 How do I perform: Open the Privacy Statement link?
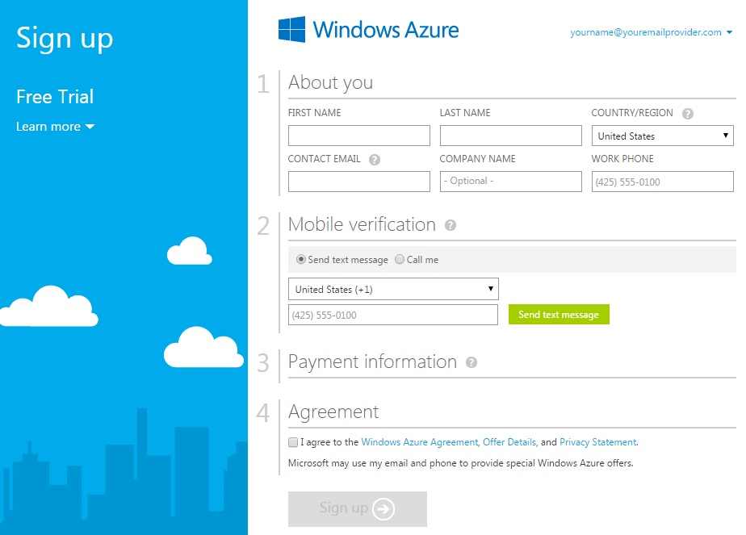click(x=598, y=442)
